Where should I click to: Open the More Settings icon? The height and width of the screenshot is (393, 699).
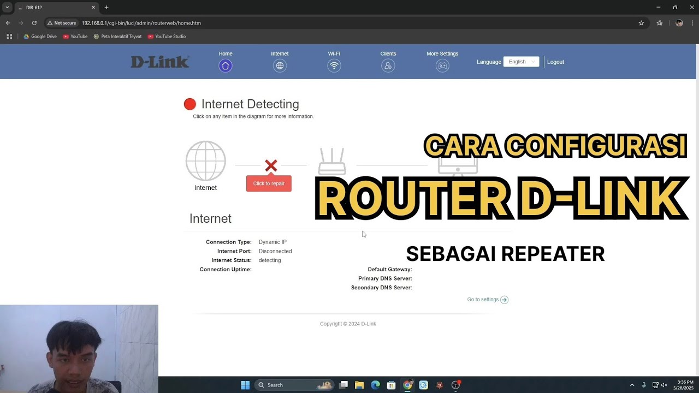(x=442, y=65)
